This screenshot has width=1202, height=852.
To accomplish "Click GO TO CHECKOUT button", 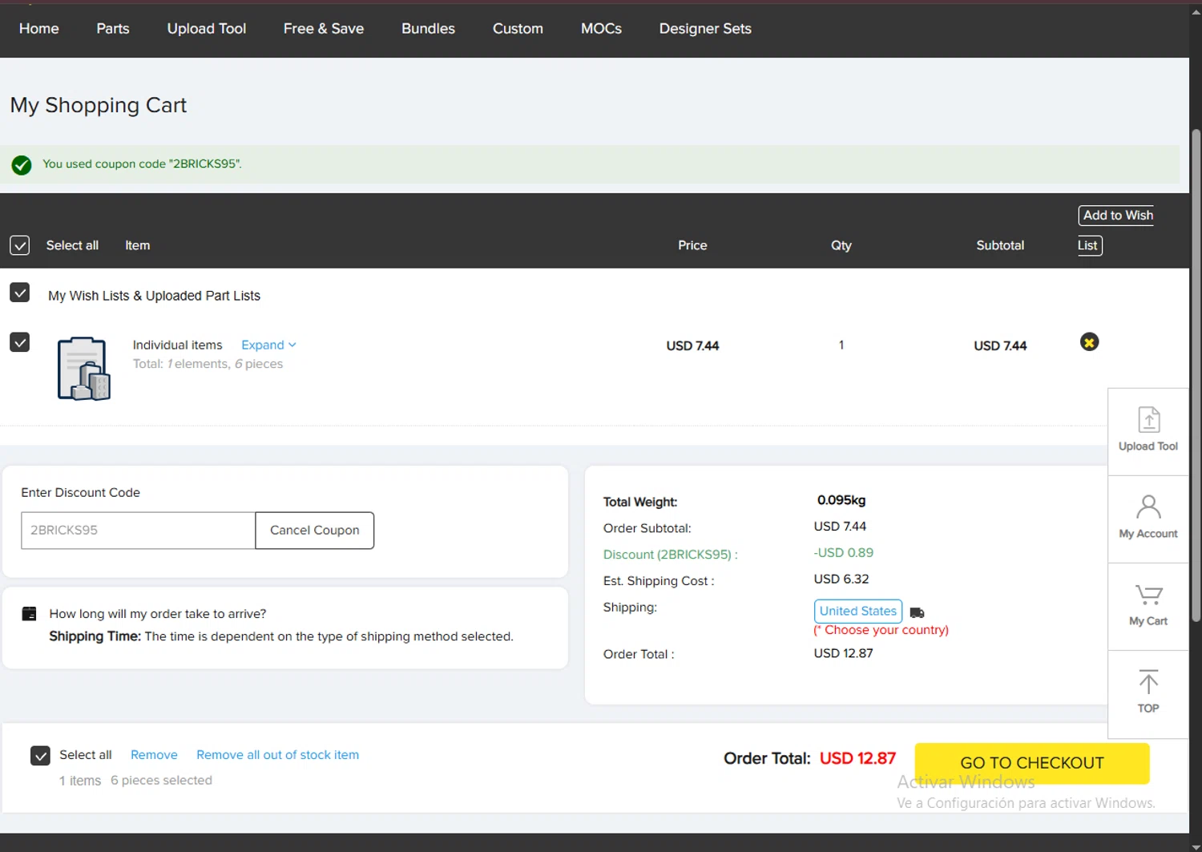I will [x=1032, y=763].
